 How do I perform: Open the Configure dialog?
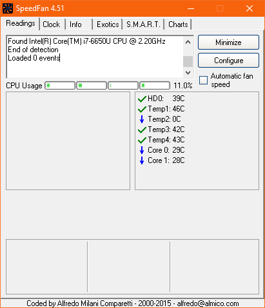point(228,61)
